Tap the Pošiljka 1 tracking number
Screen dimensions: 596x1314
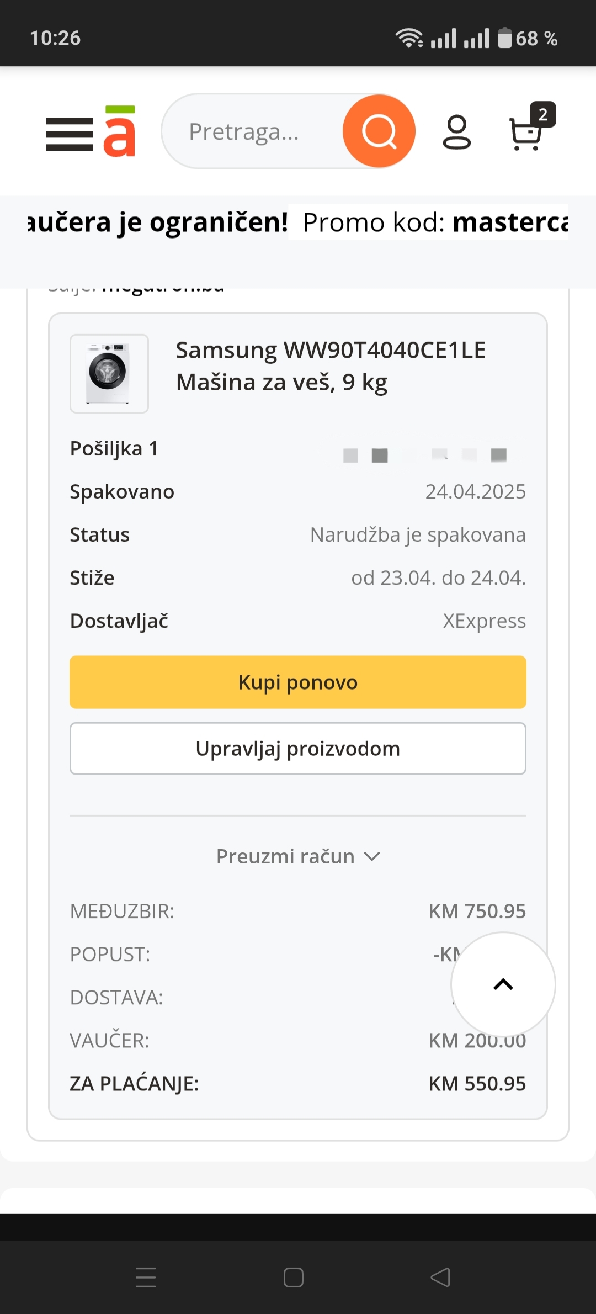point(425,455)
